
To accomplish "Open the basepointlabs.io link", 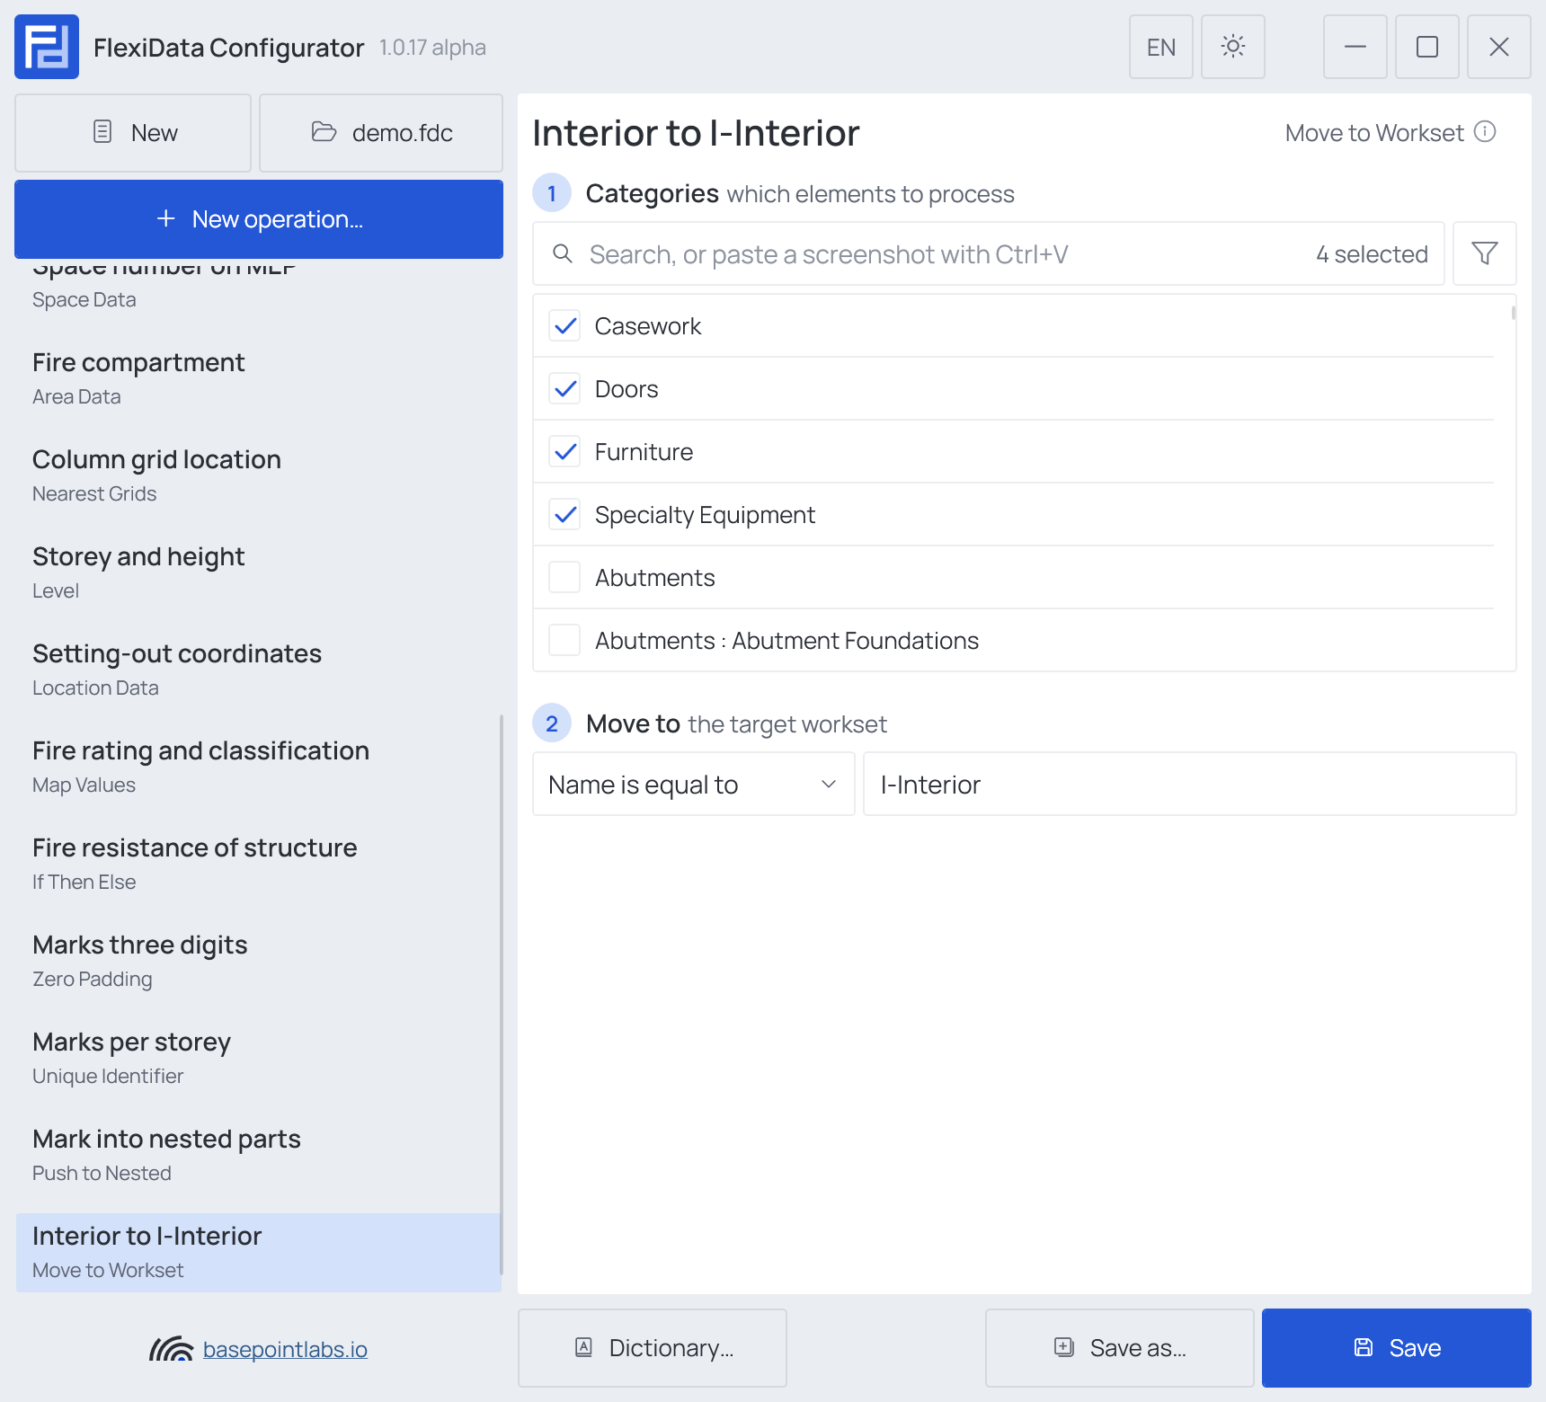I will 285,1349.
